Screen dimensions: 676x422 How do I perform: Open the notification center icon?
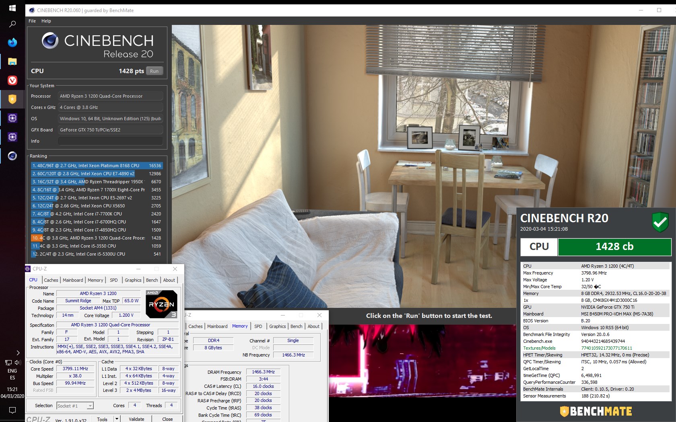(x=12, y=410)
